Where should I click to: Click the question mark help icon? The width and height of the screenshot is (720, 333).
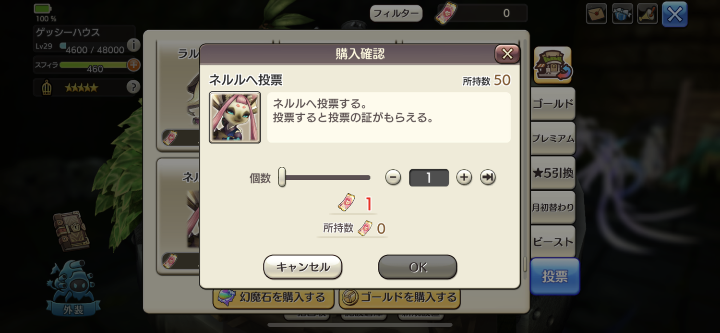point(133,87)
